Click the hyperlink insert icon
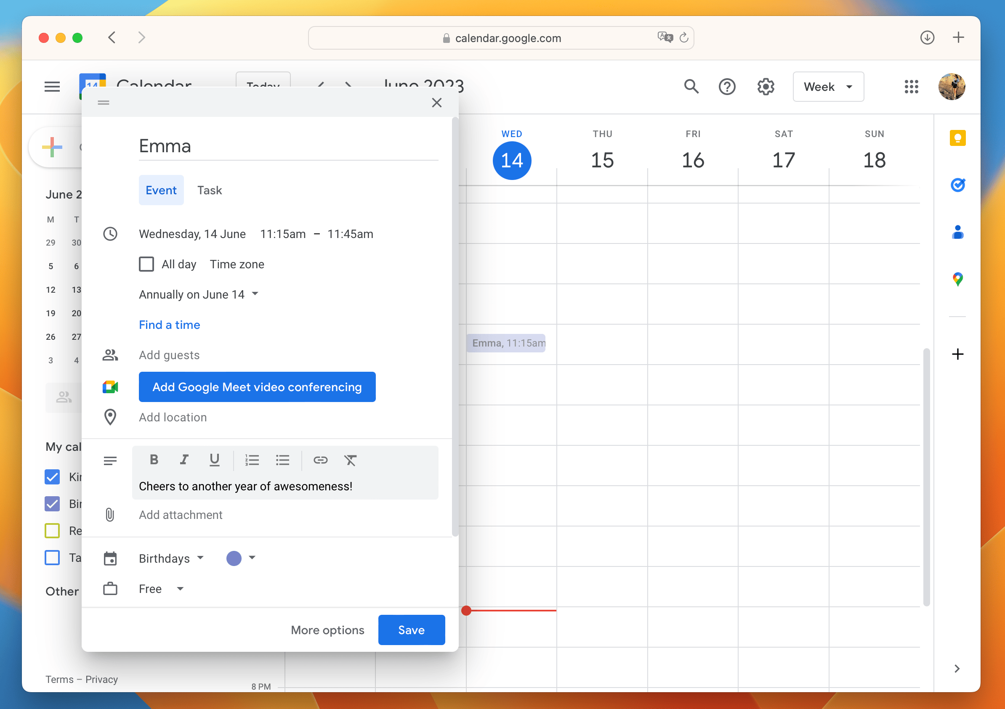The height and width of the screenshot is (709, 1005). pyautogui.click(x=320, y=460)
